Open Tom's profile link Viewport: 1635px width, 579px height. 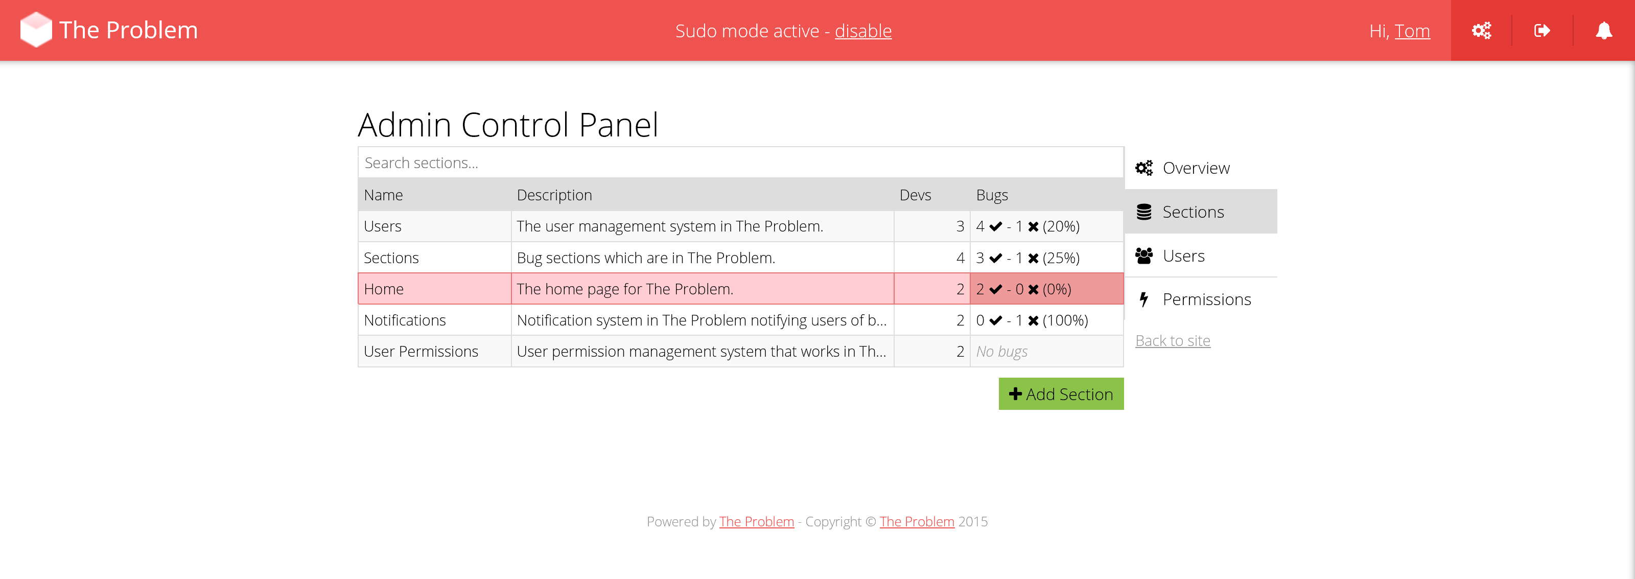click(x=1412, y=31)
